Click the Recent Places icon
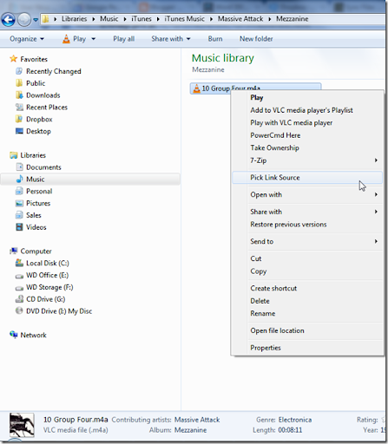The height and width of the screenshot is (444, 388). click(19, 108)
